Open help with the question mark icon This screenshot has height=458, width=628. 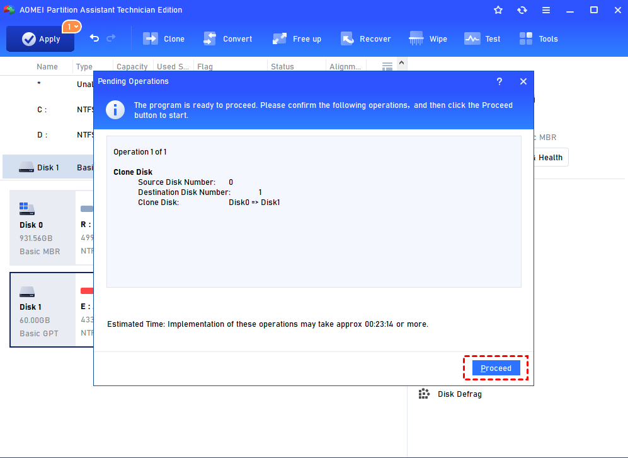pyautogui.click(x=499, y=81)
